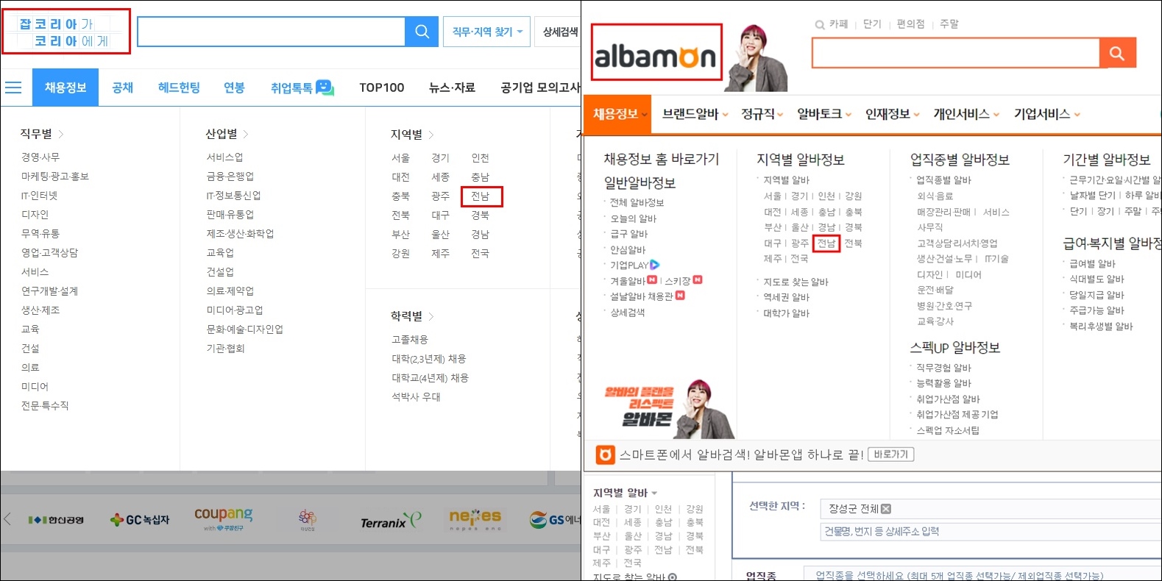
Task: Expand the 정규직 menu
Action: (762, 114)
